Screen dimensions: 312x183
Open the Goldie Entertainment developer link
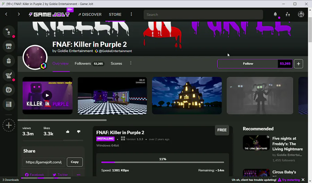[75, 51]
